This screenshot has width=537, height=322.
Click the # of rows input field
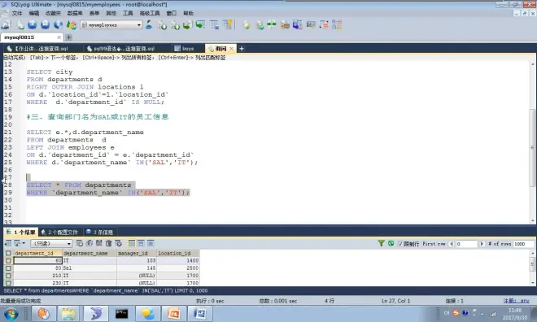click(523, 244)
